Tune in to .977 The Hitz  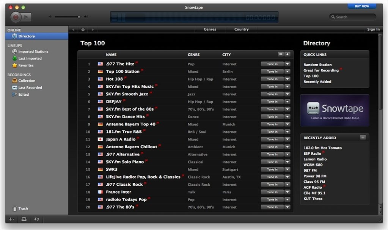coord(272,64)
